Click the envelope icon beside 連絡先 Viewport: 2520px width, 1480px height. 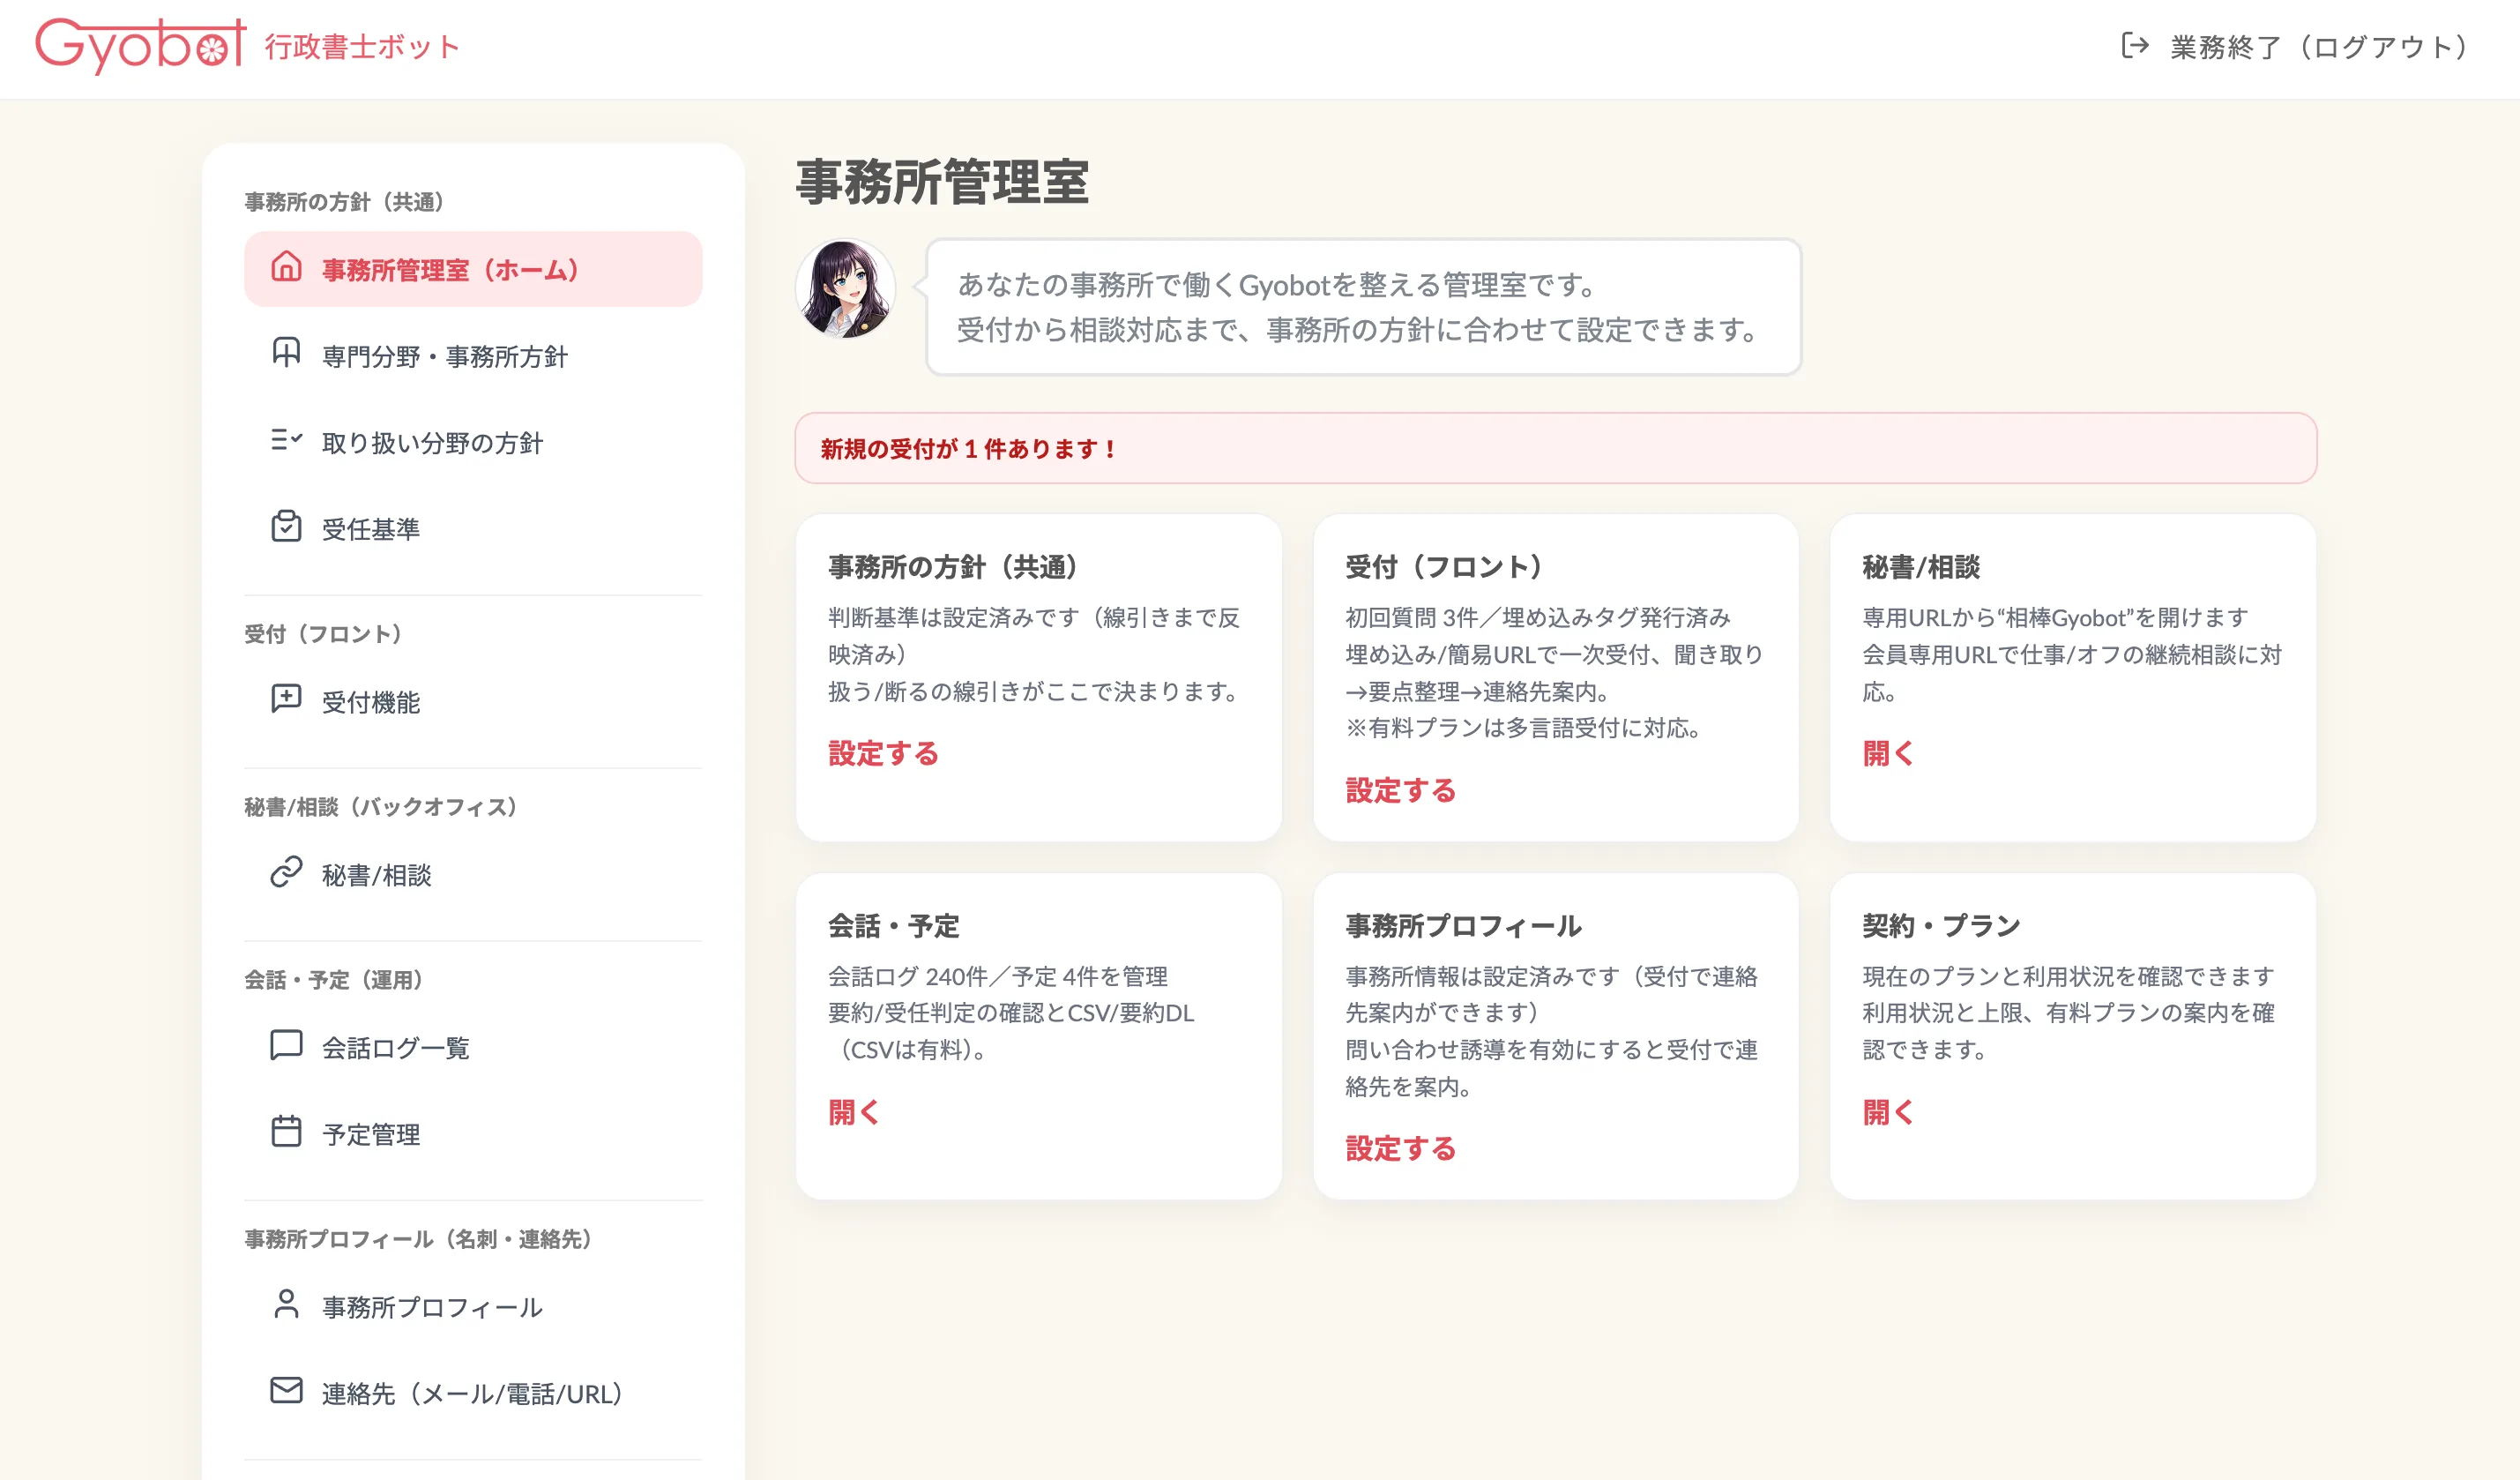(286, 1391)
